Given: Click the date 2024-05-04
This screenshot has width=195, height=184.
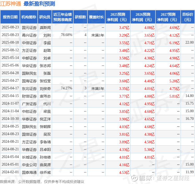Looking at the screenshot, I should [x=10, y=157].
